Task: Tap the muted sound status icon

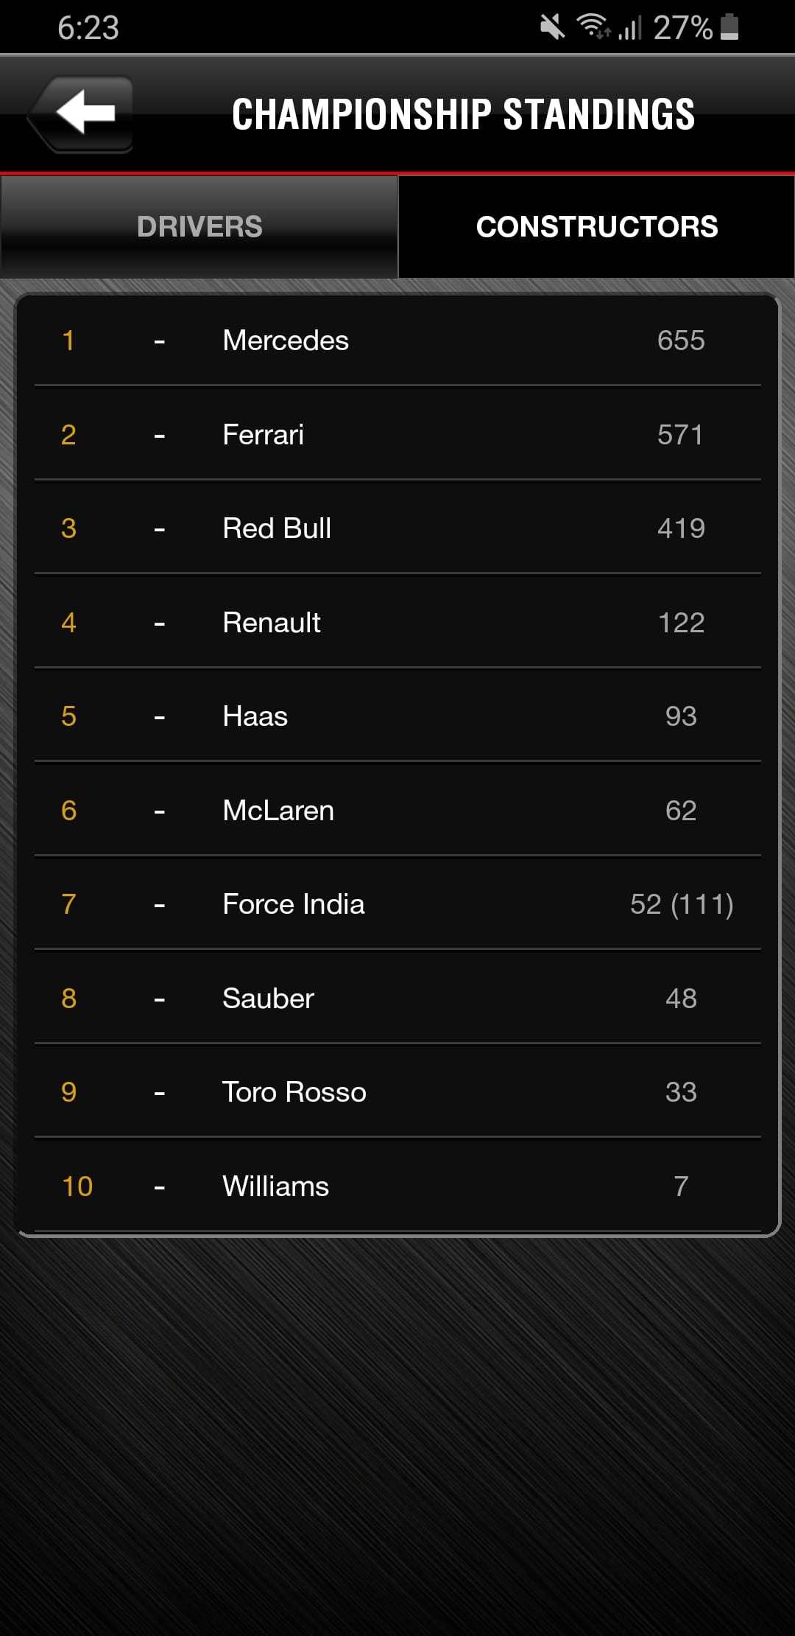Action: 551,28
